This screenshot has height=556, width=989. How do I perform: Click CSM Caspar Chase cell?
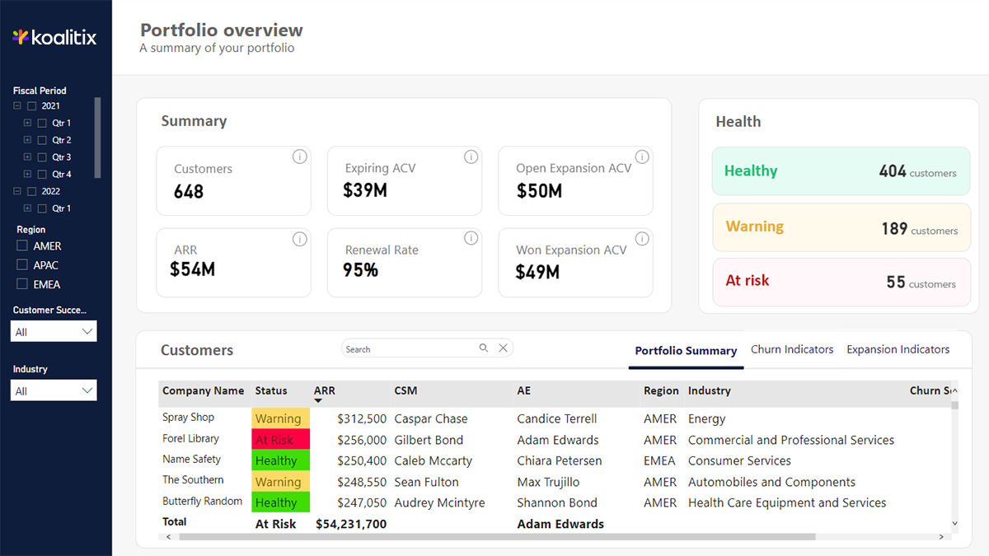(431, 418)
